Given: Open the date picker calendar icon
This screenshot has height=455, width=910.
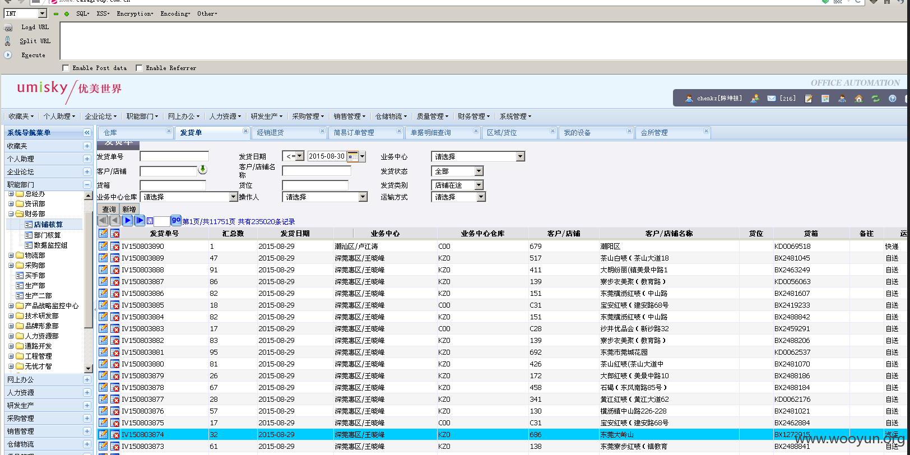Looking at the screenshot, I should [x=352, y=156].
